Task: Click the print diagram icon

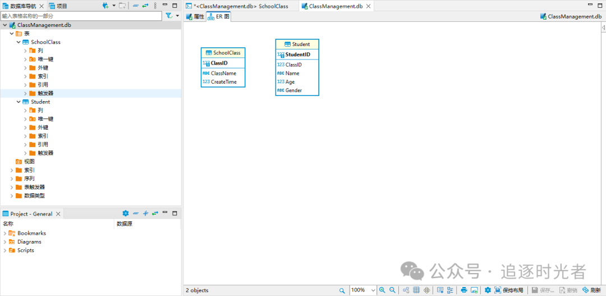Action: tap(464, 290)
